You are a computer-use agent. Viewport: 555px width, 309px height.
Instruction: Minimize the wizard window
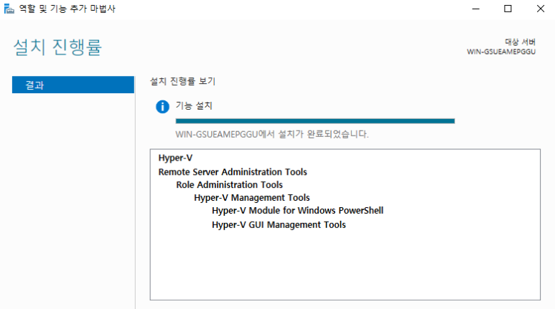click(476, 9)
